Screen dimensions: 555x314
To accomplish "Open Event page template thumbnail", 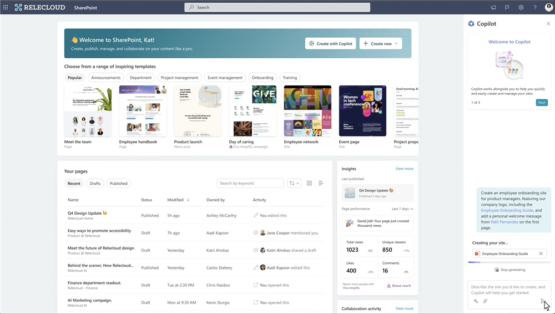I will click(362, 111).
